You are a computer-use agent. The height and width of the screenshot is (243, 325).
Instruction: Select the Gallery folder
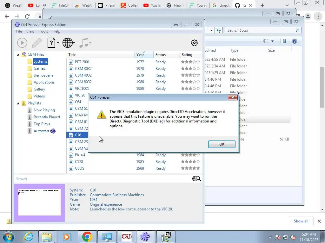point(39,89)
